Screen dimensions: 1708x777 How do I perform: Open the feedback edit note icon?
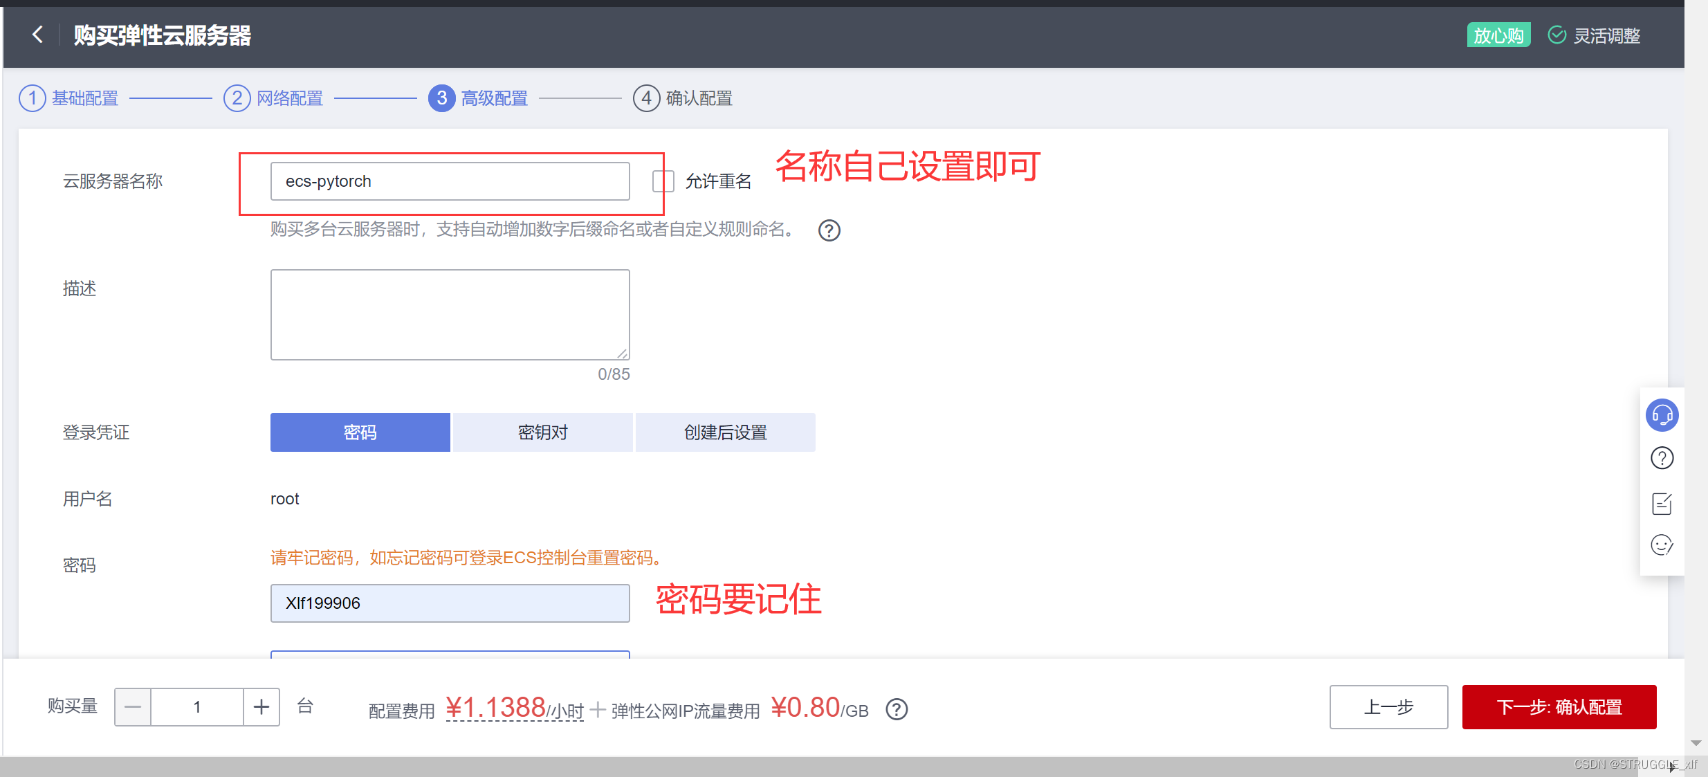coord(1662,503)
